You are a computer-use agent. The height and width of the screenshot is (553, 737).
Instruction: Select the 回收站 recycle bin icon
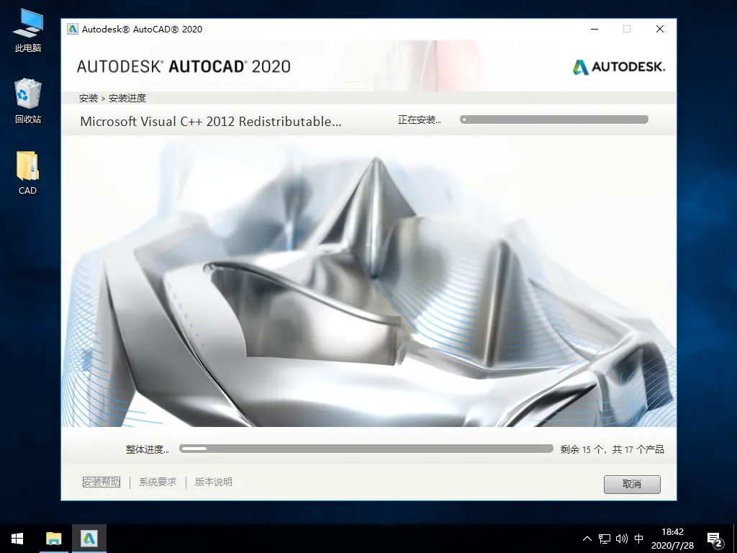[28, 101]
